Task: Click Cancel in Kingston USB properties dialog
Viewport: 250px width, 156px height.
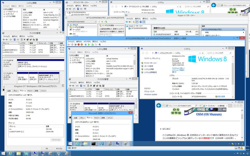Action: click(x=59, y=149)
